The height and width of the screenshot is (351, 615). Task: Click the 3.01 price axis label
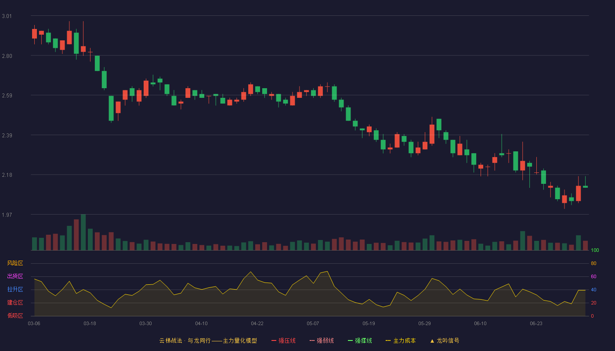click(7, 16)
